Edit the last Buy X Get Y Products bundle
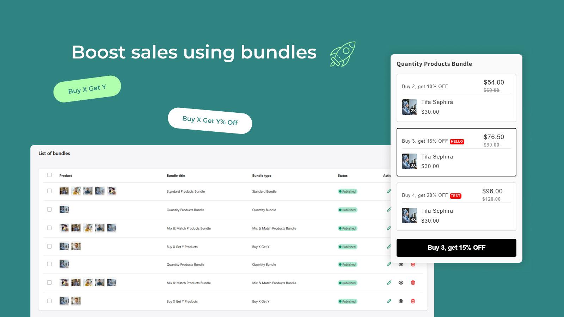The height and width of the screenshot is (317, 564). pos(389,301)
